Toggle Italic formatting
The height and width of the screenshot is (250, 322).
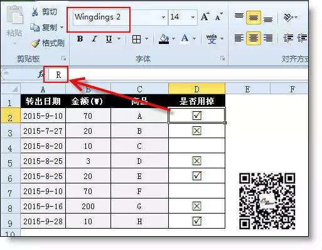click(94, 39)
